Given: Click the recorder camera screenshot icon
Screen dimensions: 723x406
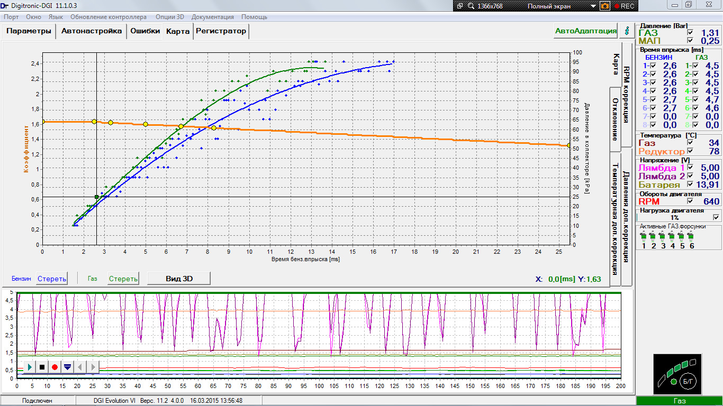Looking at the screenshot, I should coord(605,6).
